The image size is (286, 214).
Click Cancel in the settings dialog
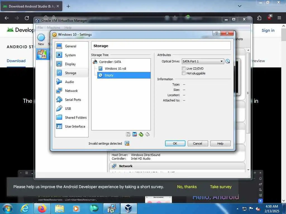[x=197, y=144]
